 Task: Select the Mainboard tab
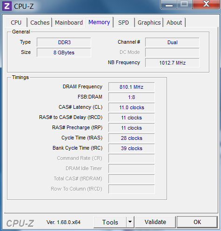[69, 23]
